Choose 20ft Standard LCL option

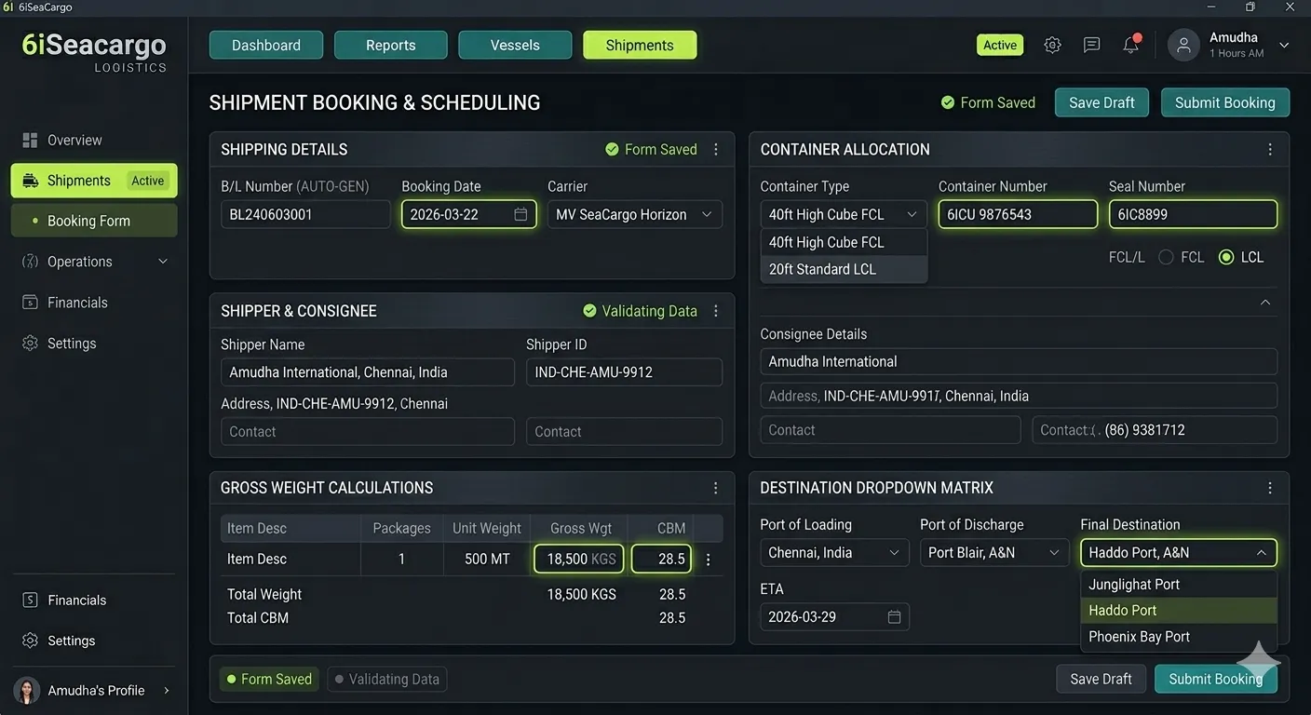coord(844,269)
